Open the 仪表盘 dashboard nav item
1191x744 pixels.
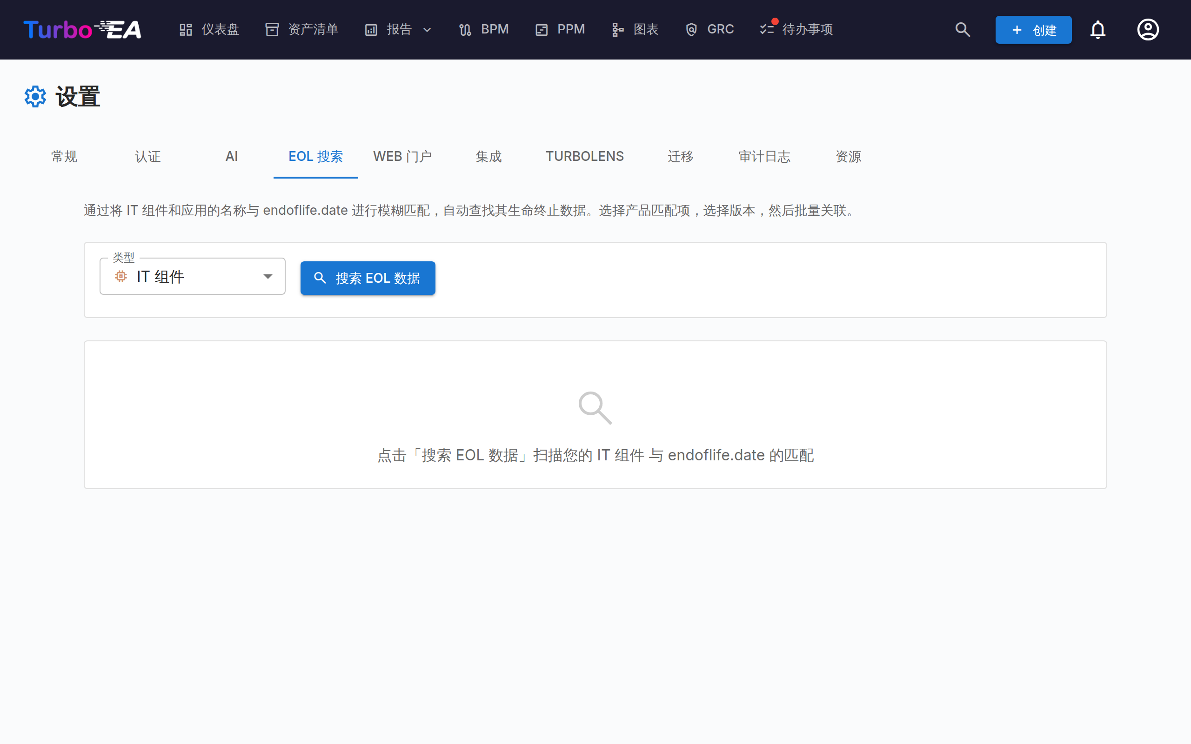[209, 29]
